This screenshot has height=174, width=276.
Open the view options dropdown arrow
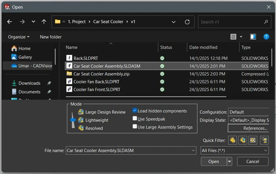pos(241,37)
